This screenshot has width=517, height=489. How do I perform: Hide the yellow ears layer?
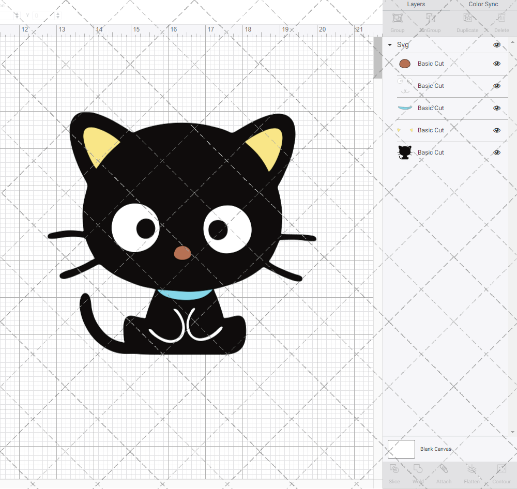point(497,130)
